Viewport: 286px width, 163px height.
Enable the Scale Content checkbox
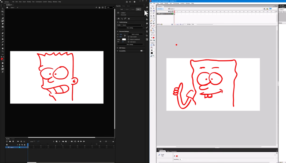[128, 37]
